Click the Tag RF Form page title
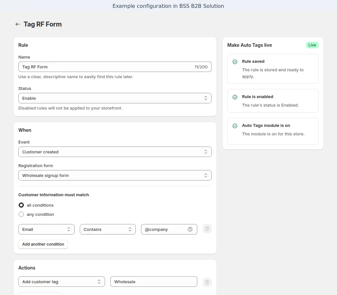This screenshot has height=295, width=337. 43,24
